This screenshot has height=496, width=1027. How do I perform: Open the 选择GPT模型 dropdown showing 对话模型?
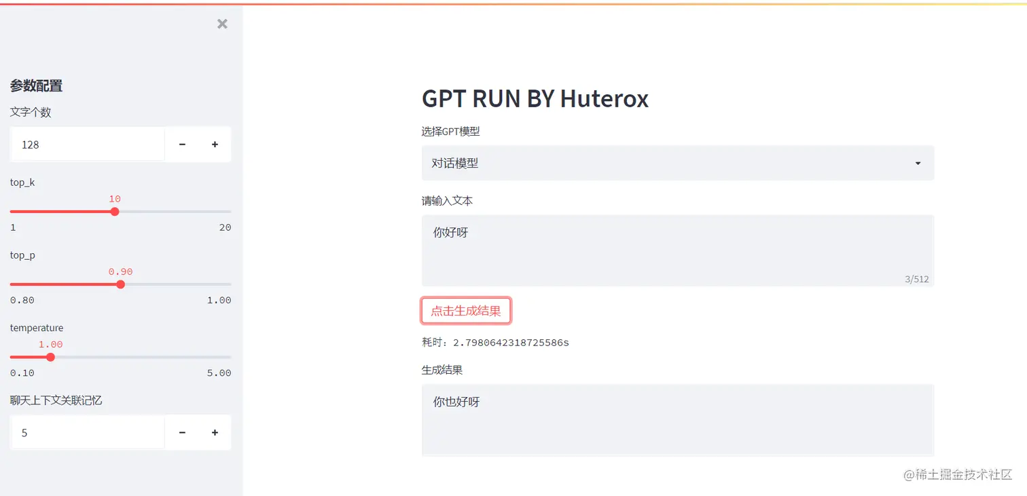click(x=677, y=164)
